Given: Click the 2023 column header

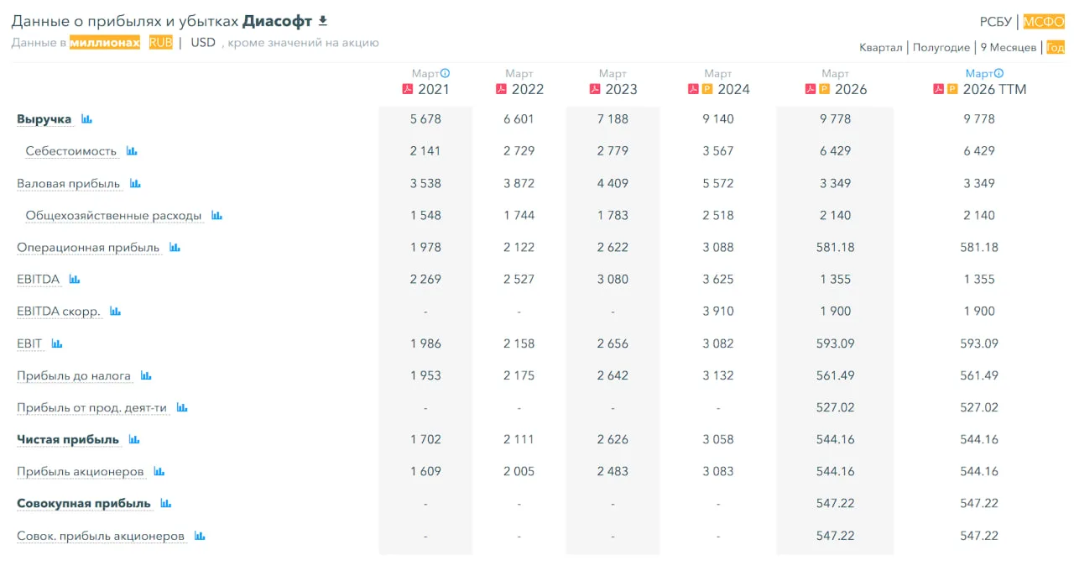Looking at the screenshot, I should (x=621, y=89).
